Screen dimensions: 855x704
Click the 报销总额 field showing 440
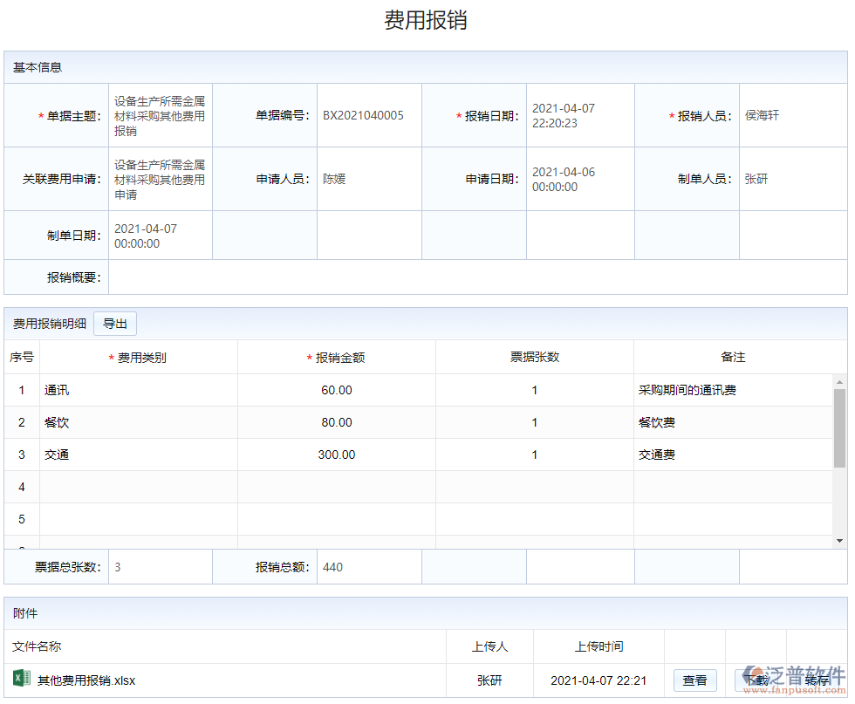click(x=366, y=566)
